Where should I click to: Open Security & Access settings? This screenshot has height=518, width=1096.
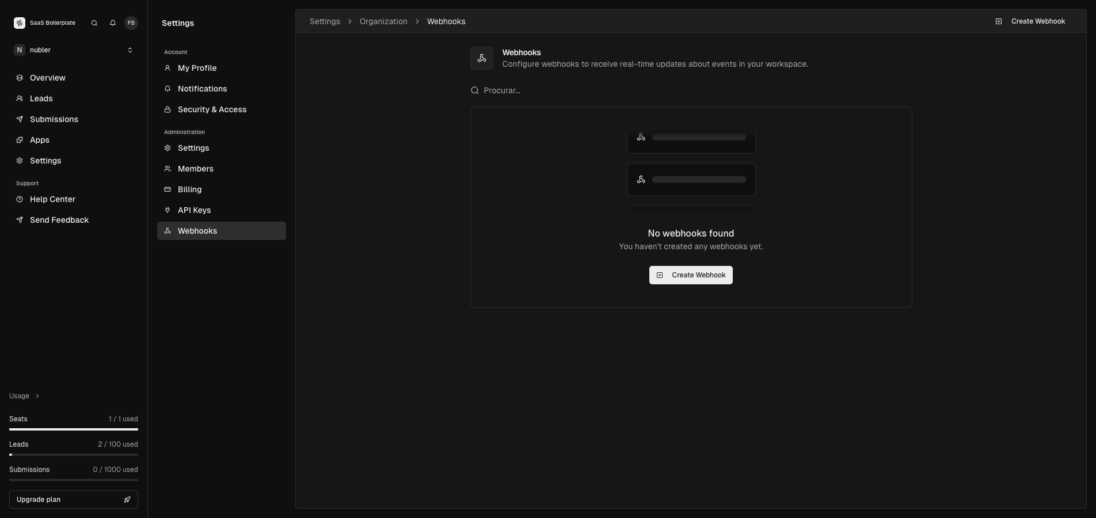212,109
